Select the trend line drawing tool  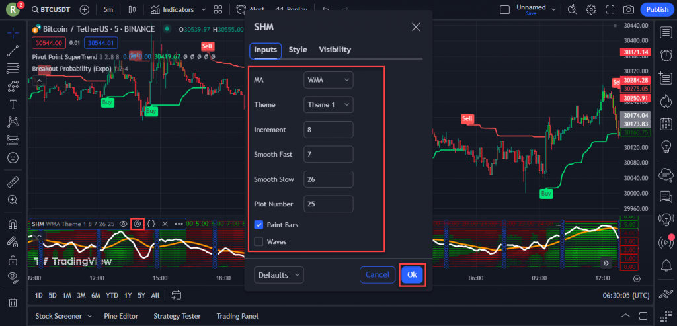click(x=13, y=50)
